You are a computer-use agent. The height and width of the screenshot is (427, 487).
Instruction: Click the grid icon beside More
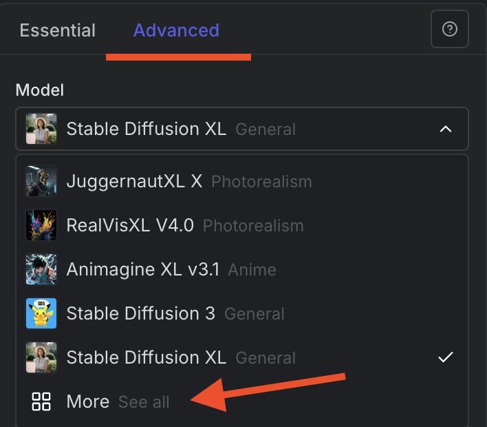click(42, 402)
